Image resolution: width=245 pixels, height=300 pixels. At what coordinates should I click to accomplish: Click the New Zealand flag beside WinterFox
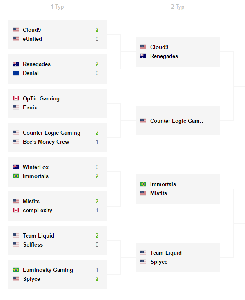[16, 167]
